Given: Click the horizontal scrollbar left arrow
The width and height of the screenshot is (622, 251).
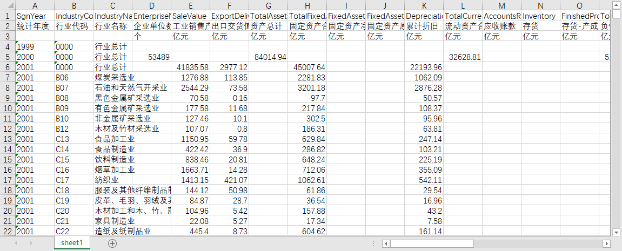Looking at the screenshot, I should [386, 243].
